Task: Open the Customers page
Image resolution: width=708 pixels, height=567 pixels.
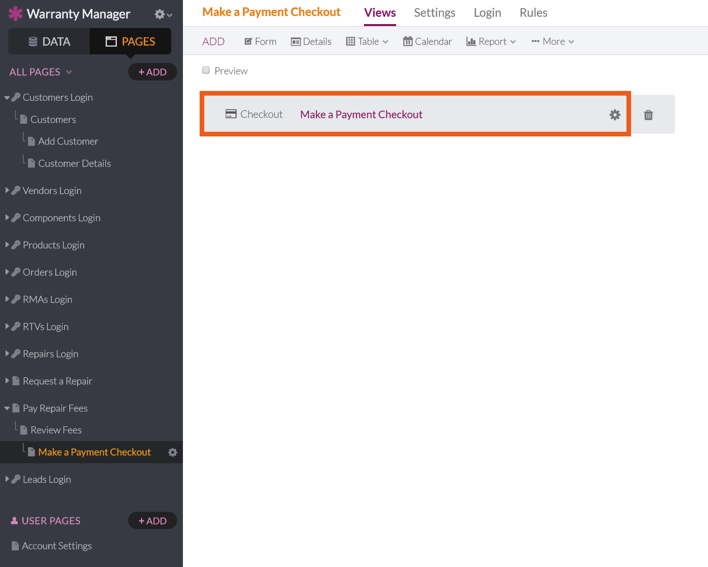Action: click(53, 119)
